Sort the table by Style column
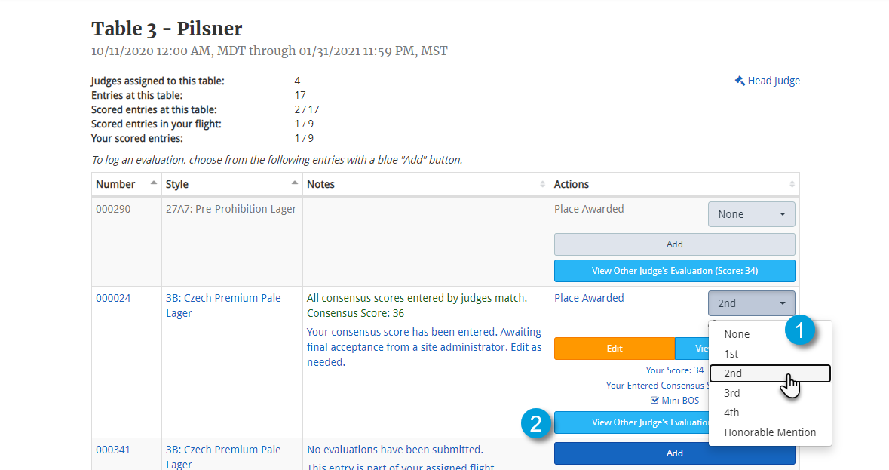 [232, 184]
